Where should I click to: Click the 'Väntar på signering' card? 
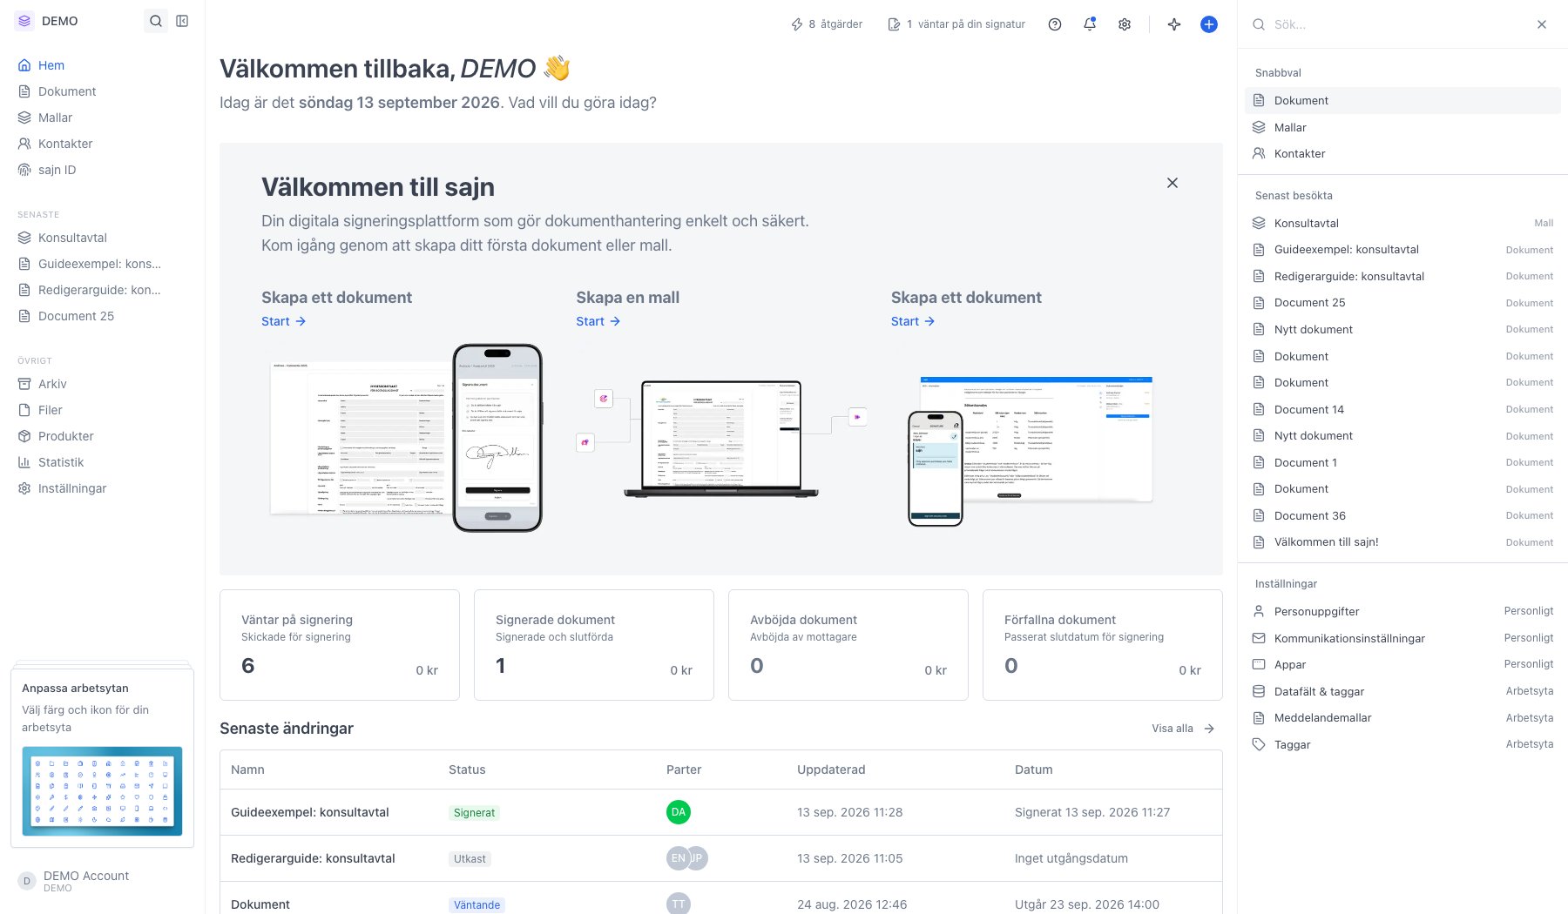[340, 645]
